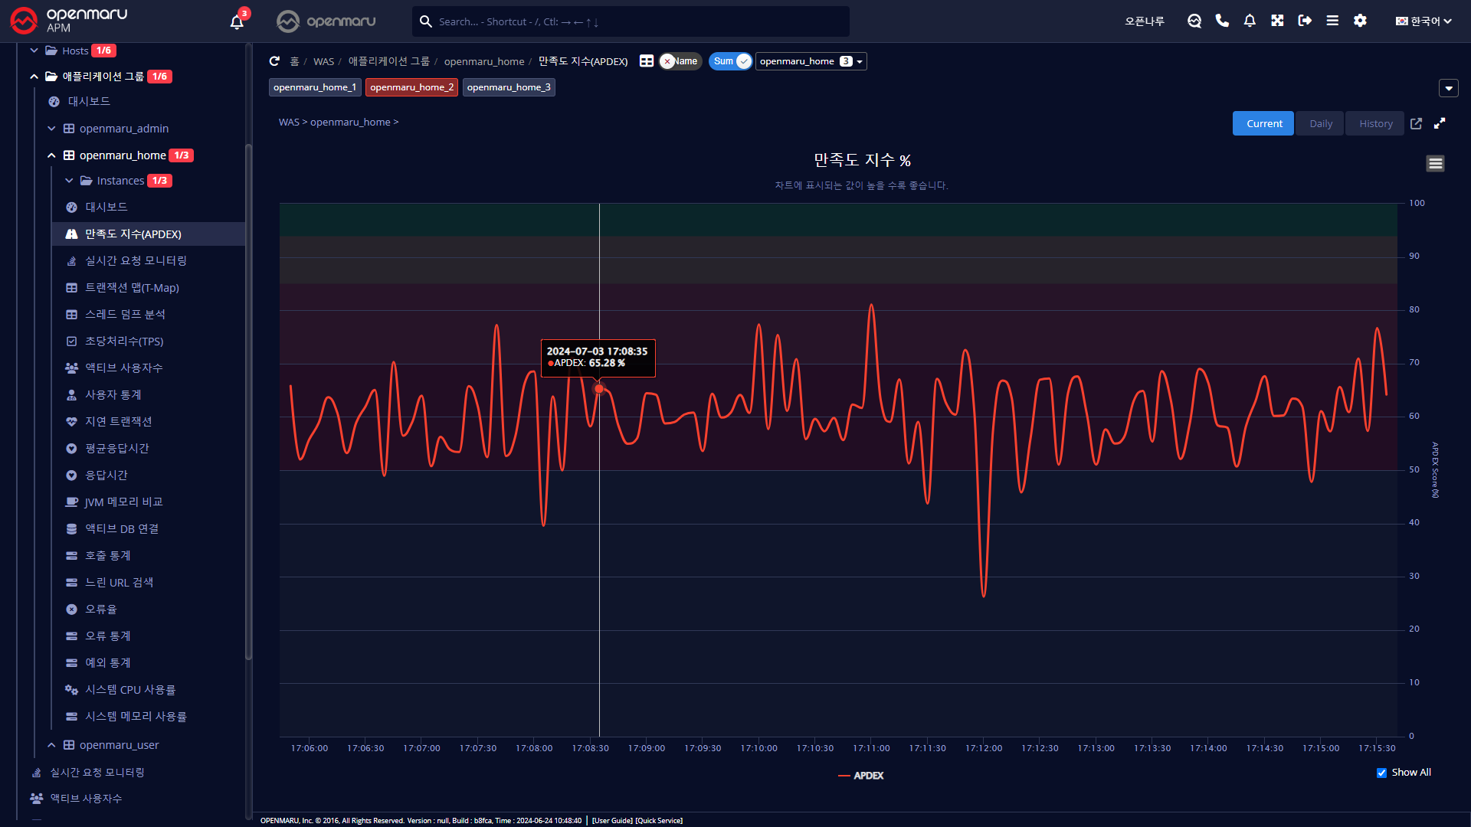Click the notification bell with badge 3
Screen dimensions: 1471x827
[x=237, y=21]
